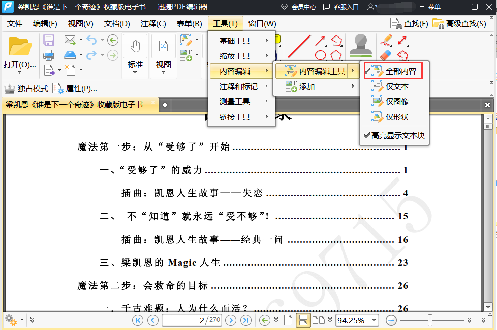497x330 pixels.
Task: Click the page number input field
Action: [192, 320]
